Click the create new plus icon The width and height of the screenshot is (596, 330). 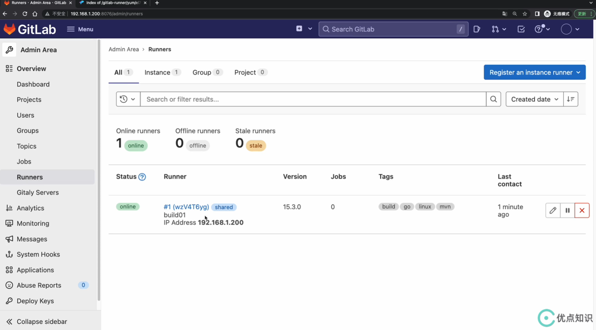tap(299, 29)
